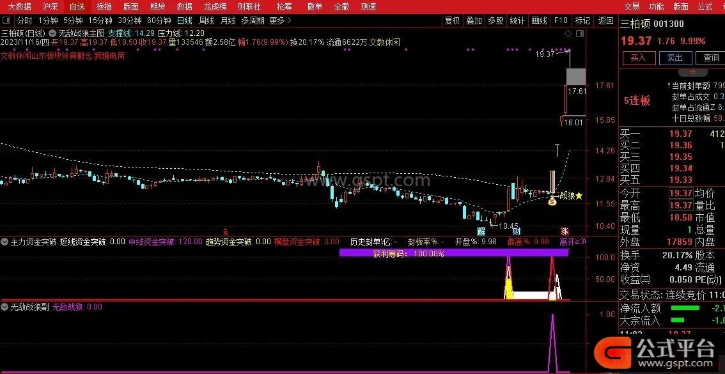Expand the 更多 periods menu

[x=280, y=20]
